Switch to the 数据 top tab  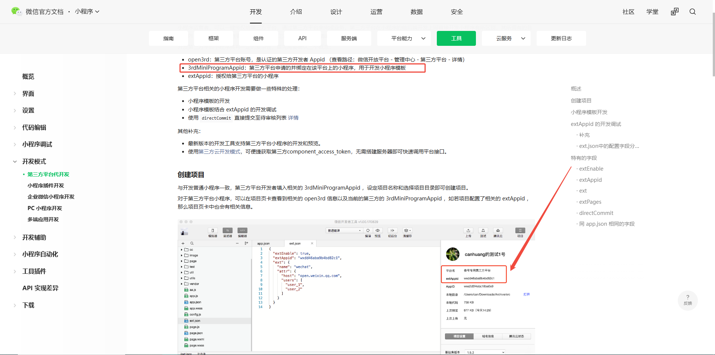coord(417,12)
